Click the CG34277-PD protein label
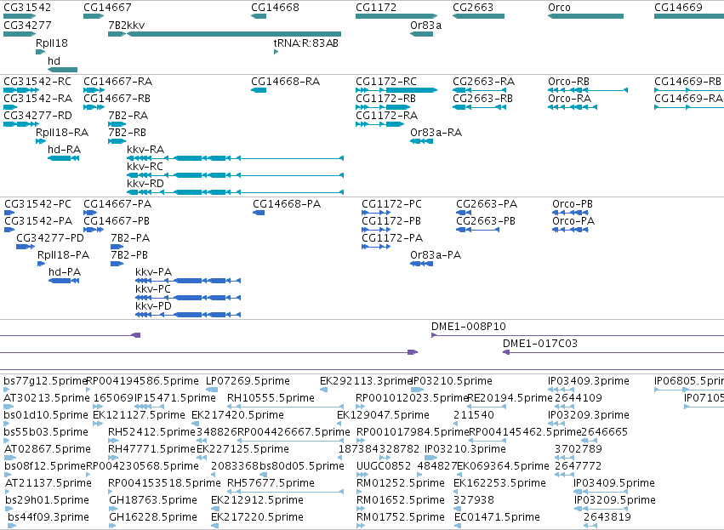Viewport: 724px width, 530px height. point(50,238)
